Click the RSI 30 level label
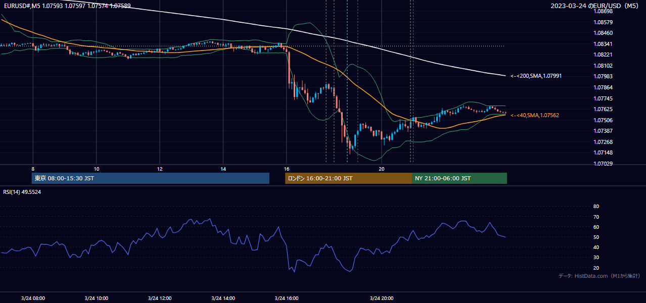This screenshot has height=303, width=646. [x=596, y=258]
